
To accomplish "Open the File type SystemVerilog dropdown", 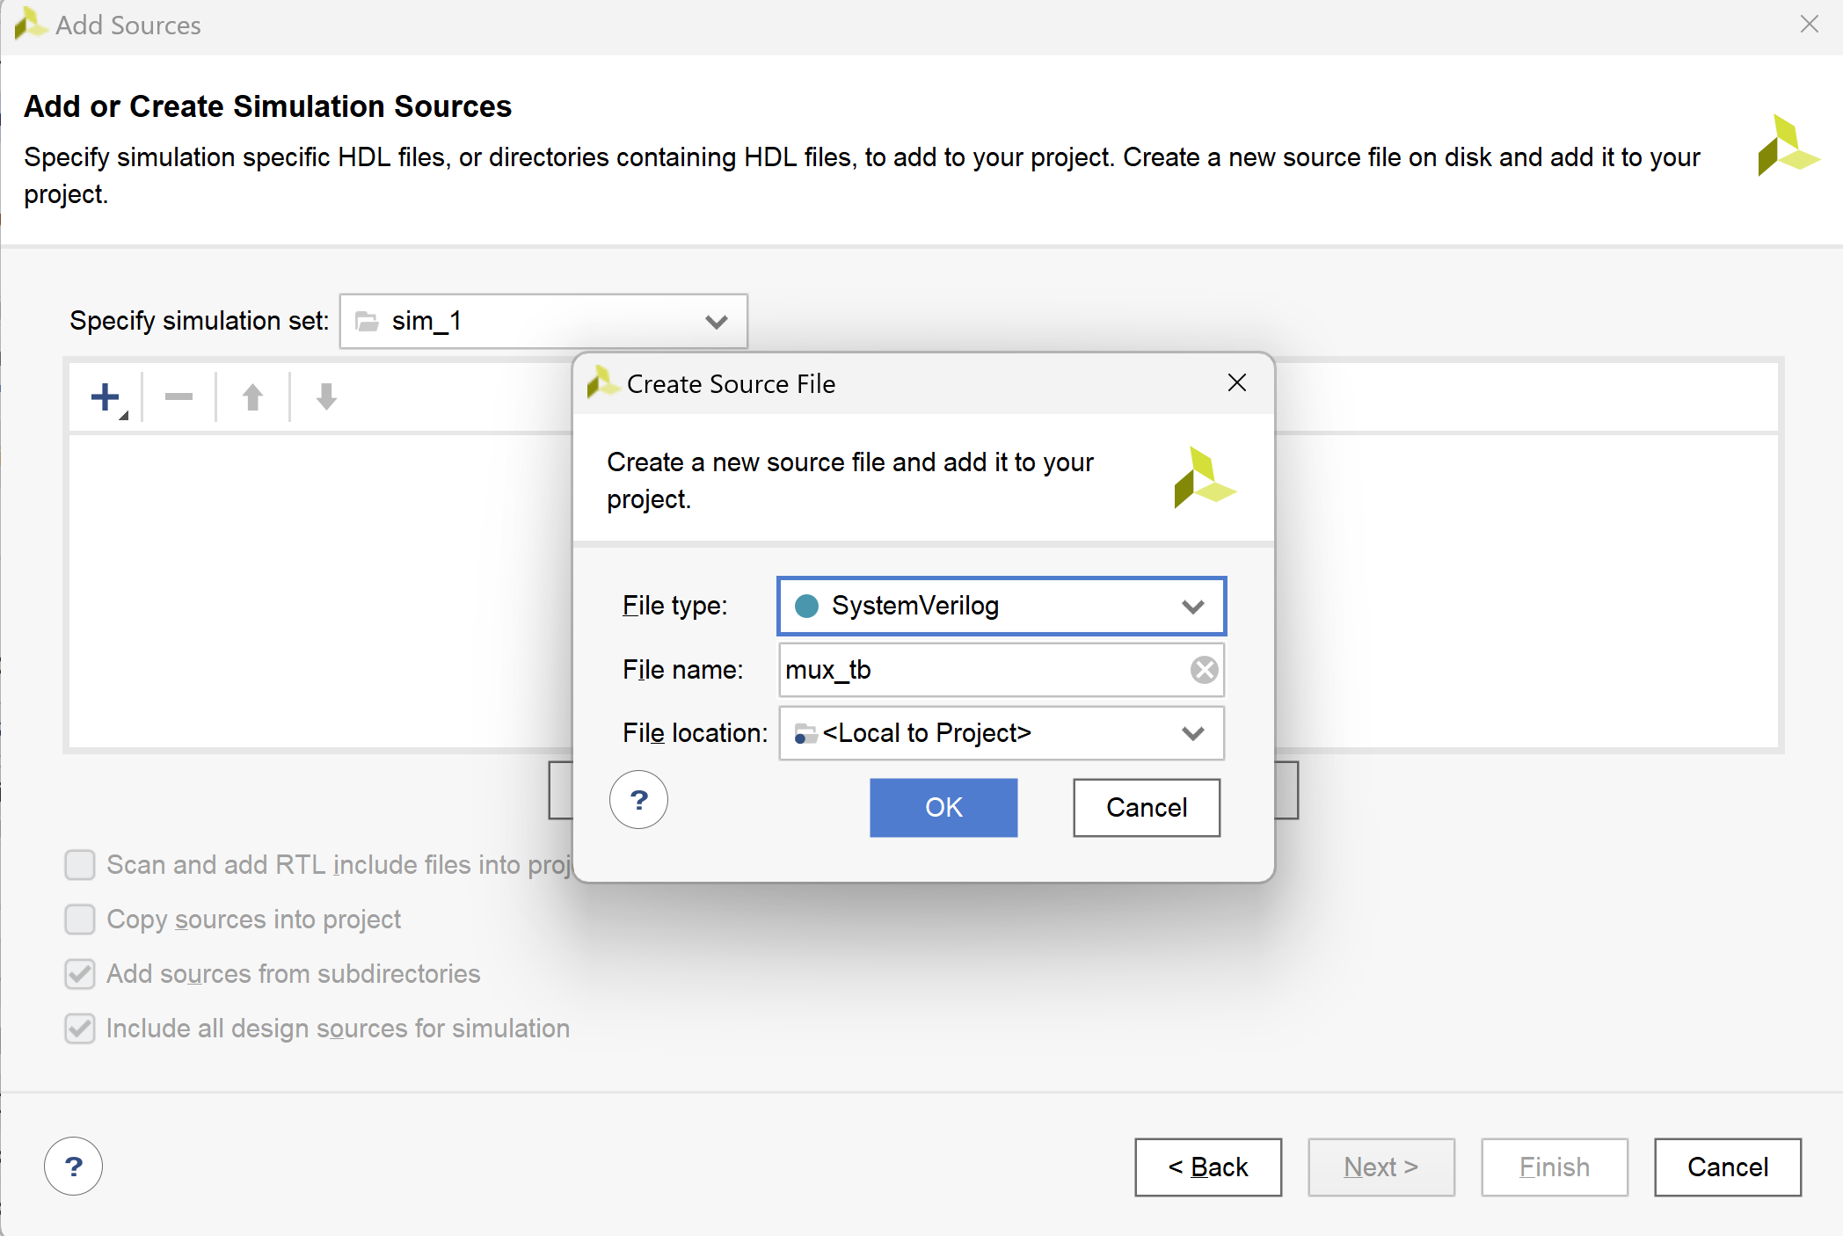I will click(x=1002, y=606).
